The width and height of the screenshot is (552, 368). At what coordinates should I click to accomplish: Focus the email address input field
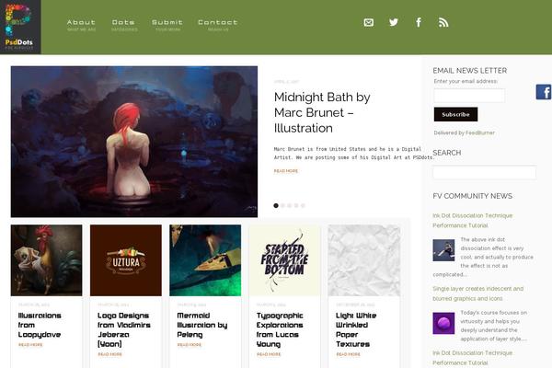point(469,96)
